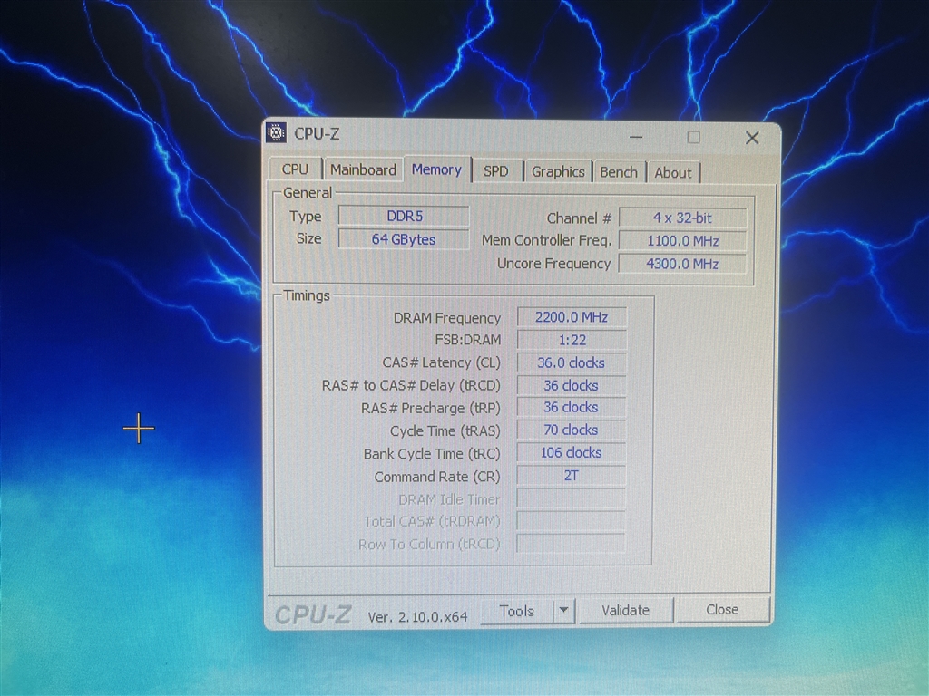Click the Tools button
Image resolution: width=929 pixels, height=696 pixels.
coord(516,611)
